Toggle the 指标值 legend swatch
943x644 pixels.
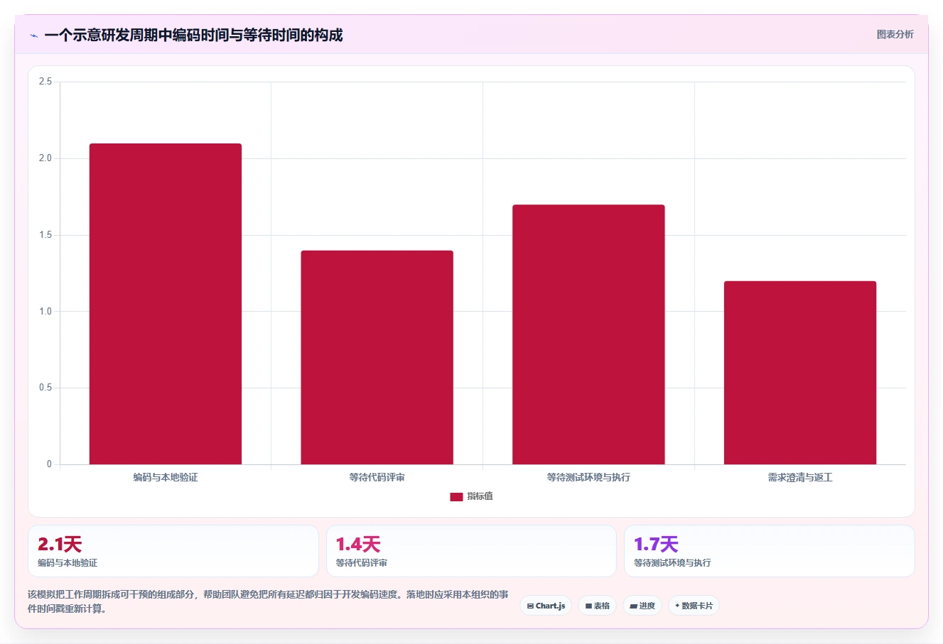coord(456,497)
